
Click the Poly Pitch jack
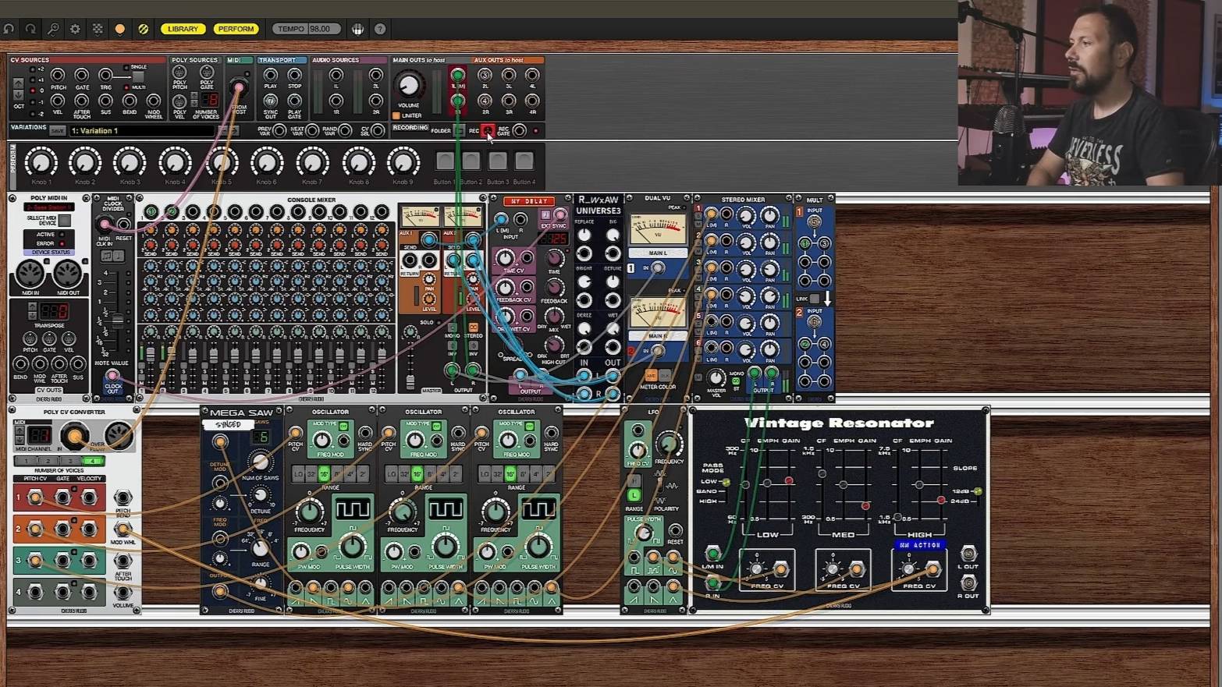(x=179, y=73)
